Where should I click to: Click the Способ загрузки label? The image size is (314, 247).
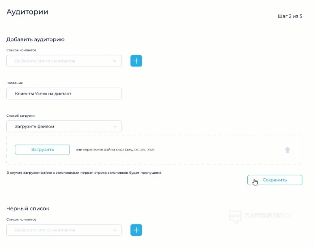click(x=20, y=115)
